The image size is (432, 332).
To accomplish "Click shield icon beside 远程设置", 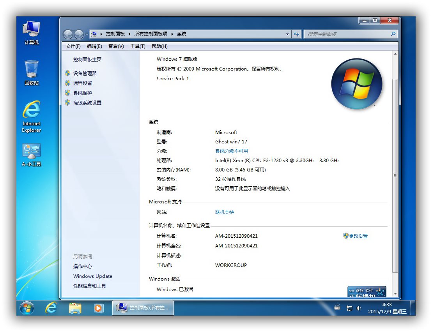I will coord(67,83).
